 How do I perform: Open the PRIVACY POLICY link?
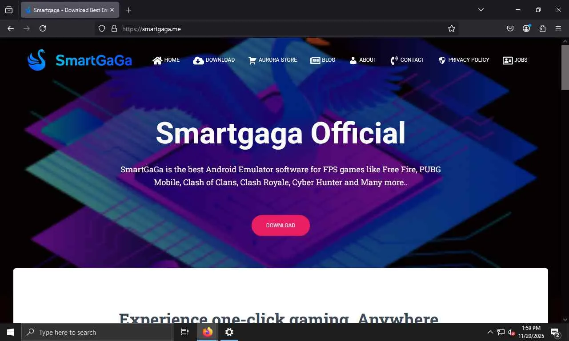(464, 60)
